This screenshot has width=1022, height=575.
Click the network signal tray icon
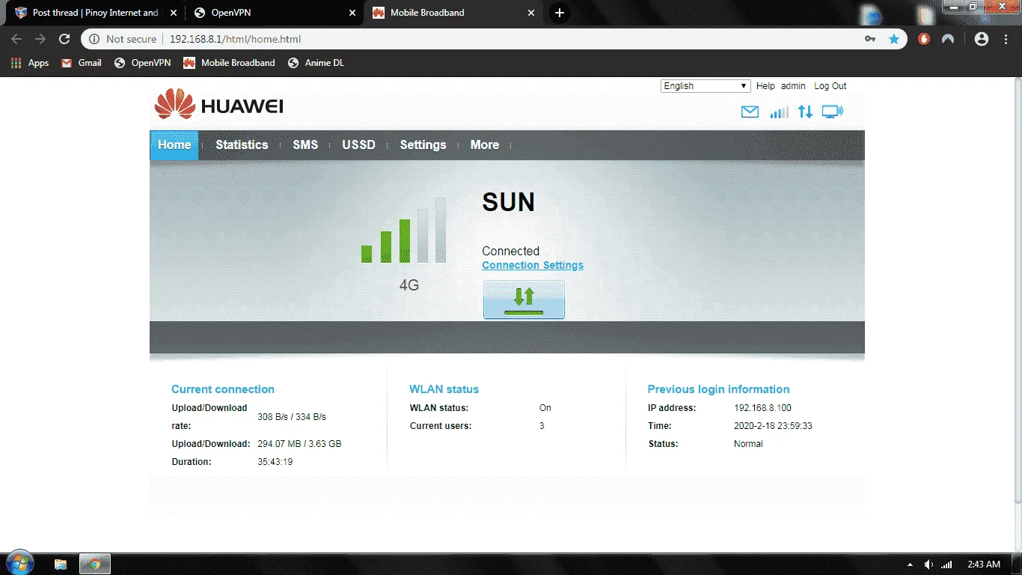[x=946, y=565]
